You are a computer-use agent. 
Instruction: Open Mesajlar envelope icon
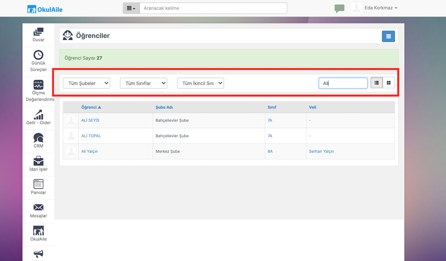[x=38, y=207]
